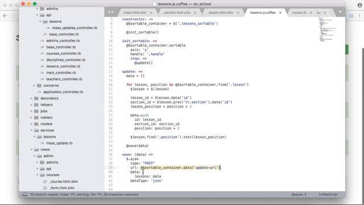Screen dimensions: 364x205
Task: Open teachers_controller.rb file
Action: [x=64, y=79]
